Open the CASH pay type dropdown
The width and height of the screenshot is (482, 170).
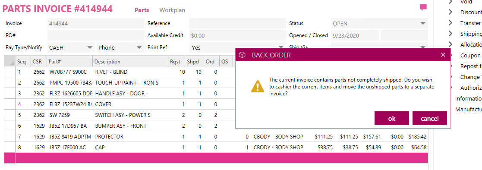71,47
